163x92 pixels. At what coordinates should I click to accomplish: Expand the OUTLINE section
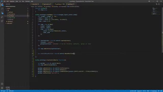coord(8,87)
